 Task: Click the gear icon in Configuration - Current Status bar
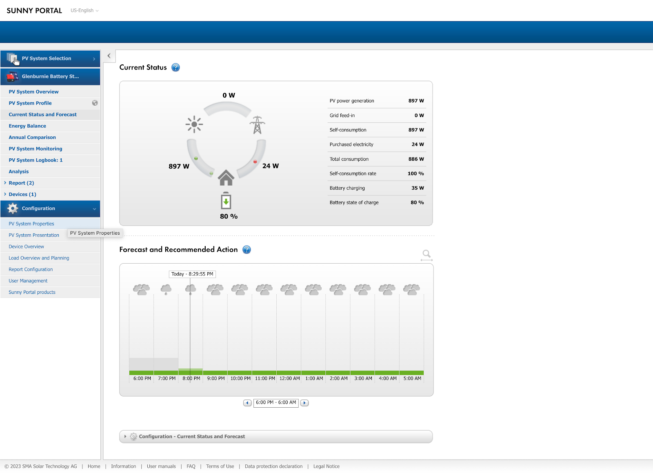pyautogui.click(x=133, y=437)
